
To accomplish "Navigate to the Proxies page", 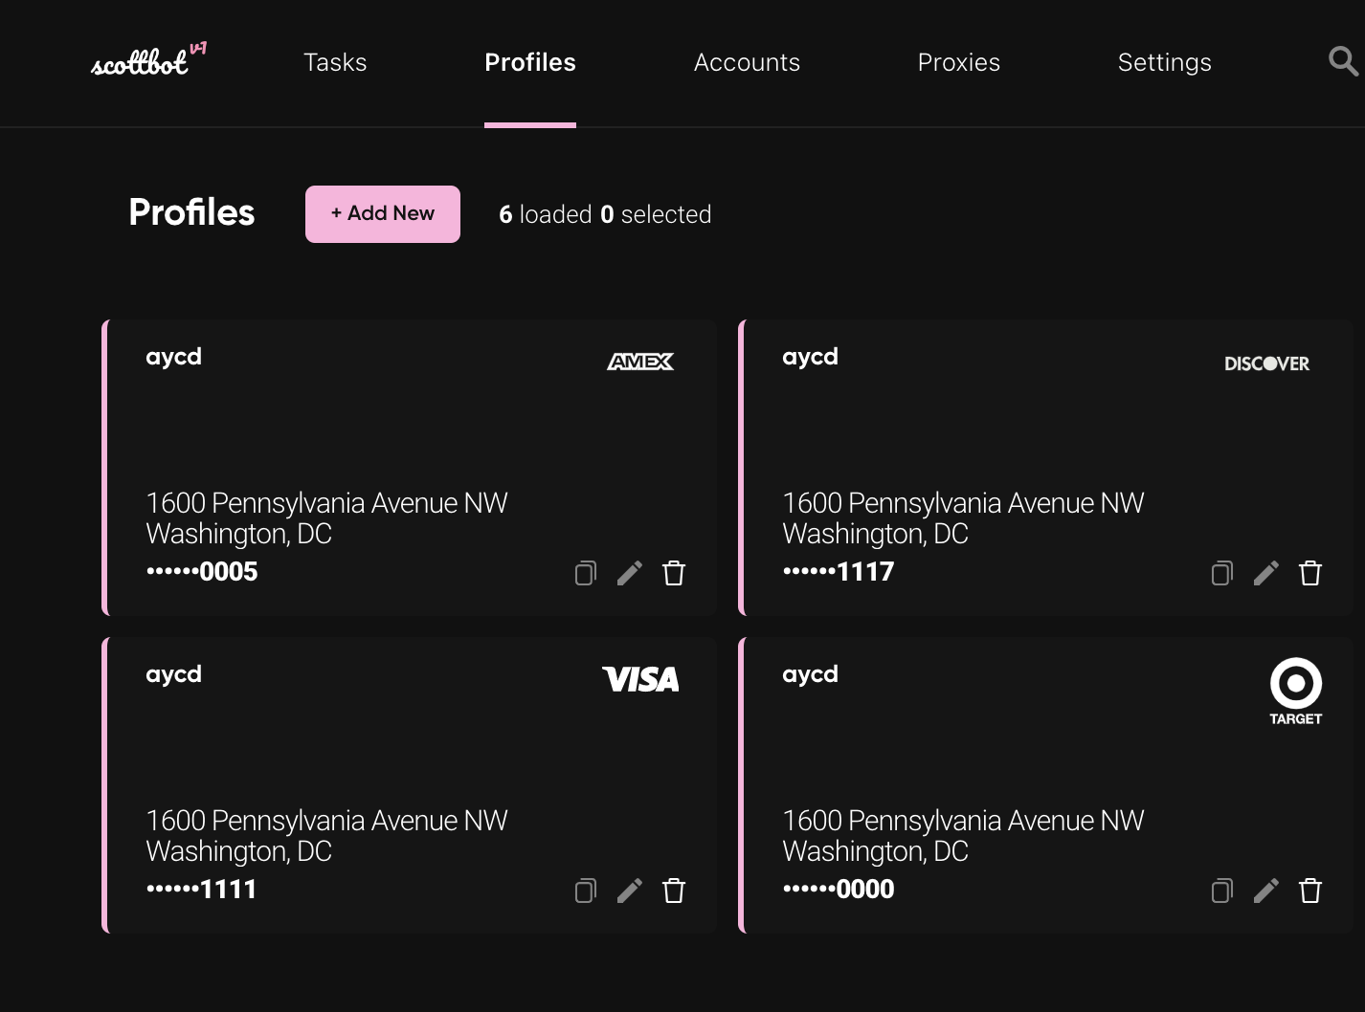I will coord(958,62).
